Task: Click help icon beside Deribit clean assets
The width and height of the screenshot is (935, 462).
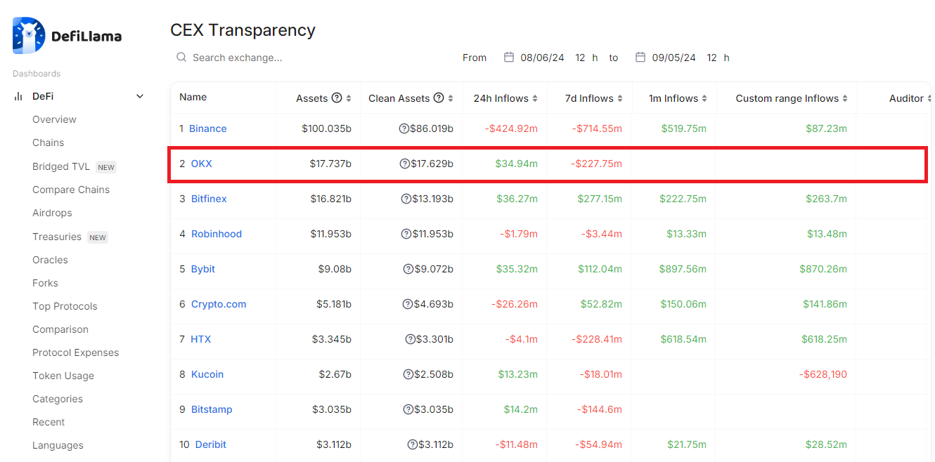Action: pyautogui.click(x=413, y=444)
